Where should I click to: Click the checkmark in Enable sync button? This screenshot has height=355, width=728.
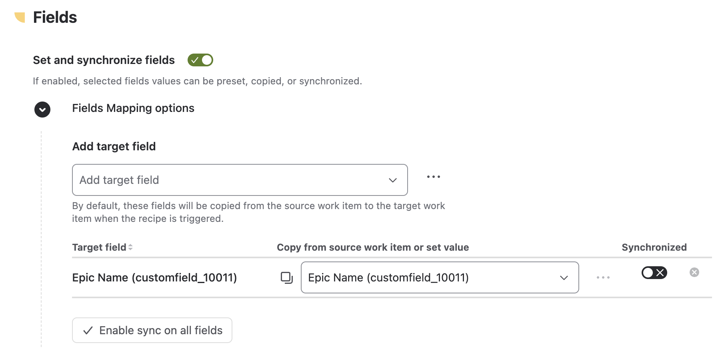(88, 331)
